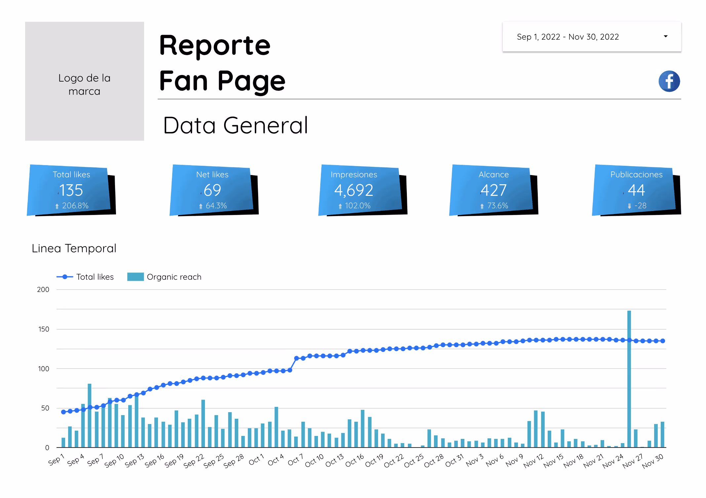Click the up arrow beside 64.3%

201,206
